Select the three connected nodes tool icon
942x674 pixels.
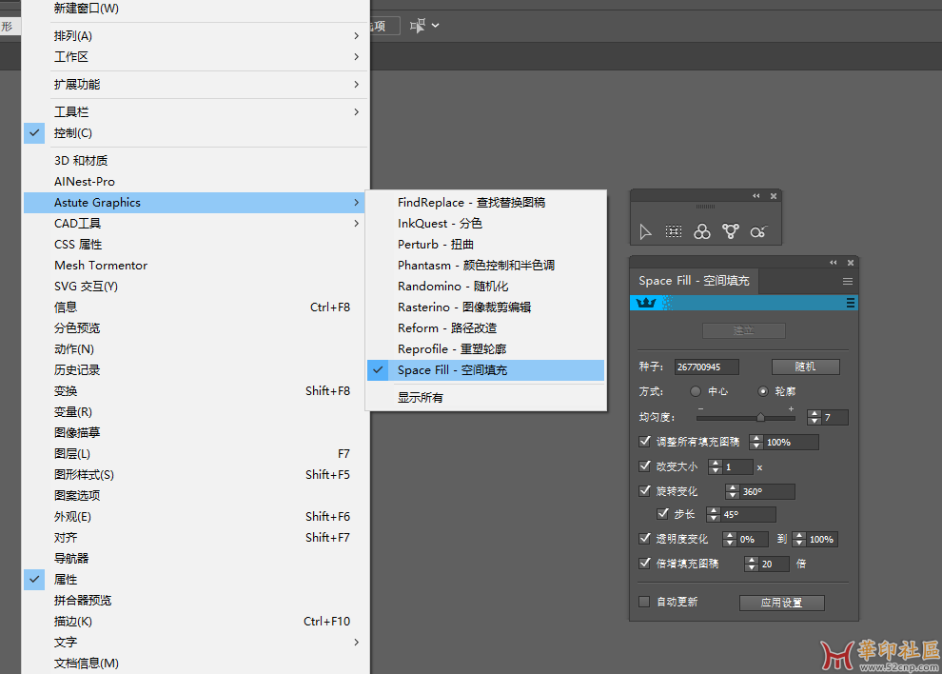pyautogui.click(x=731, y=231)
